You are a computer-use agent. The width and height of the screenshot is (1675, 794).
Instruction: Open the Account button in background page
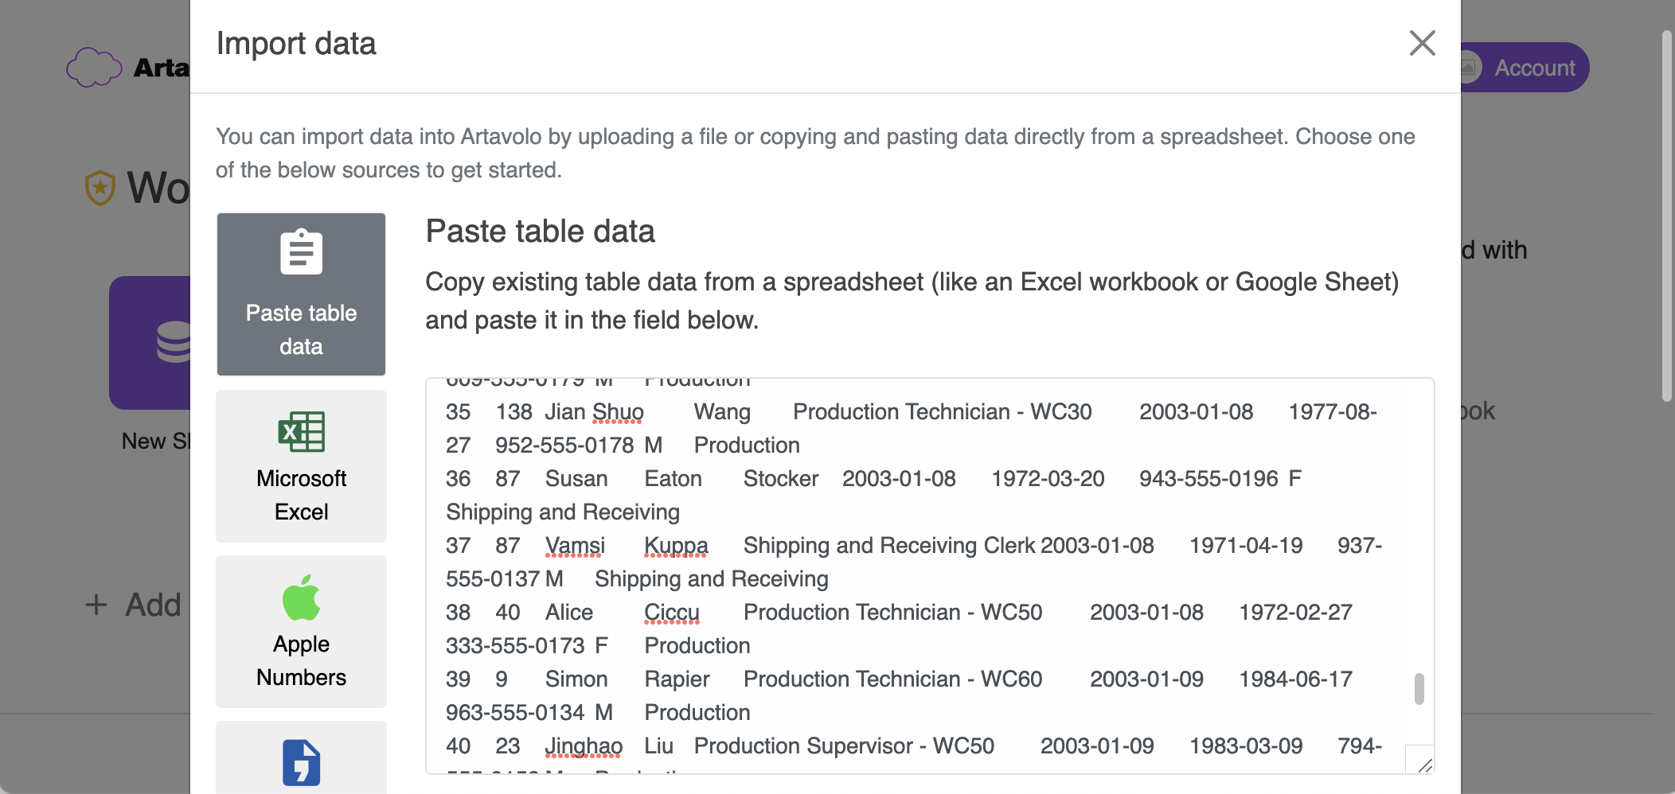click(1525, 68)
